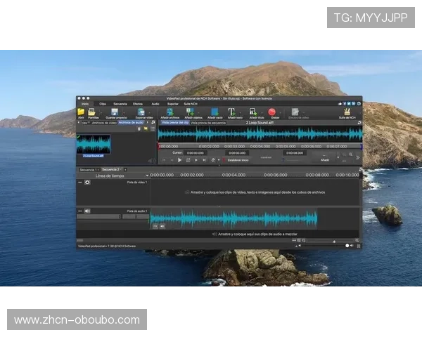Toggle the speaker icon under the audio clip
The image size is (422, 337).
[162, 226]
